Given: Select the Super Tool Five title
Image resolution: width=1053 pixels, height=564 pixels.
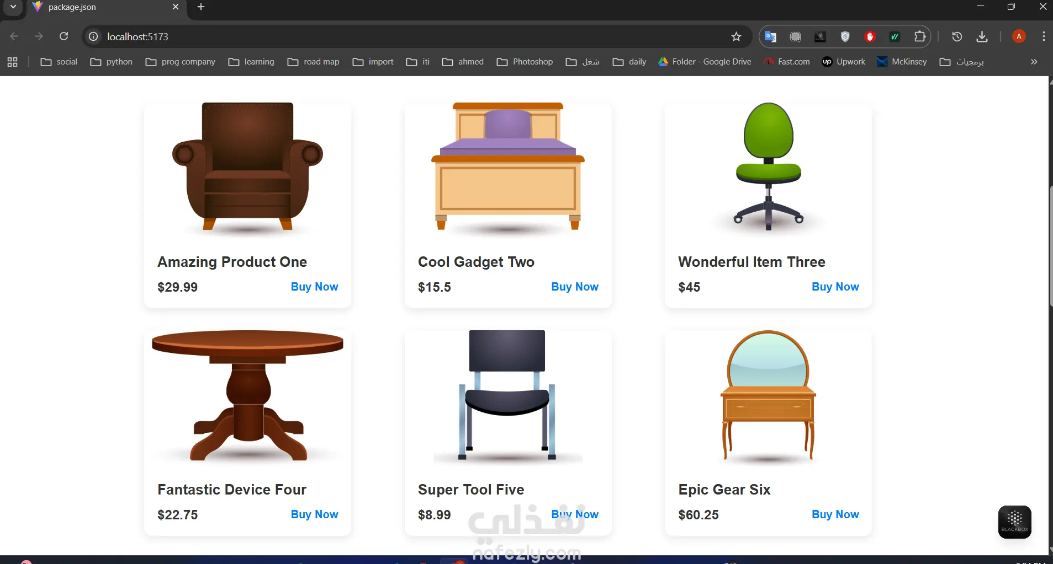Looking at the screenshot, I should pos(471,490).
